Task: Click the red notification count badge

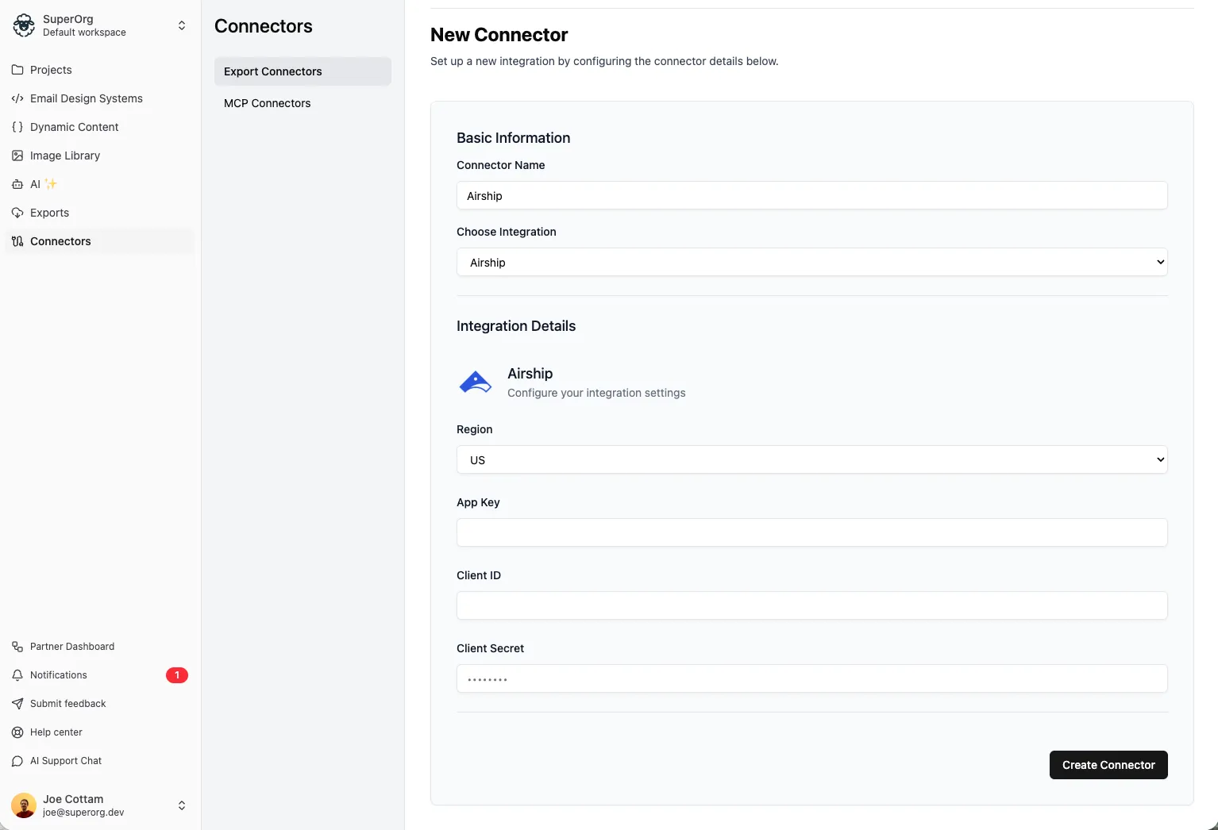Action: coord(176,675)
